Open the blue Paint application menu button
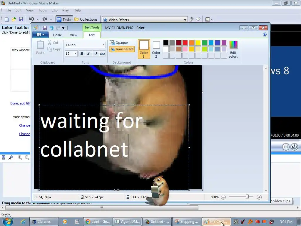This screenshot has width=301, height=226. 40,35
